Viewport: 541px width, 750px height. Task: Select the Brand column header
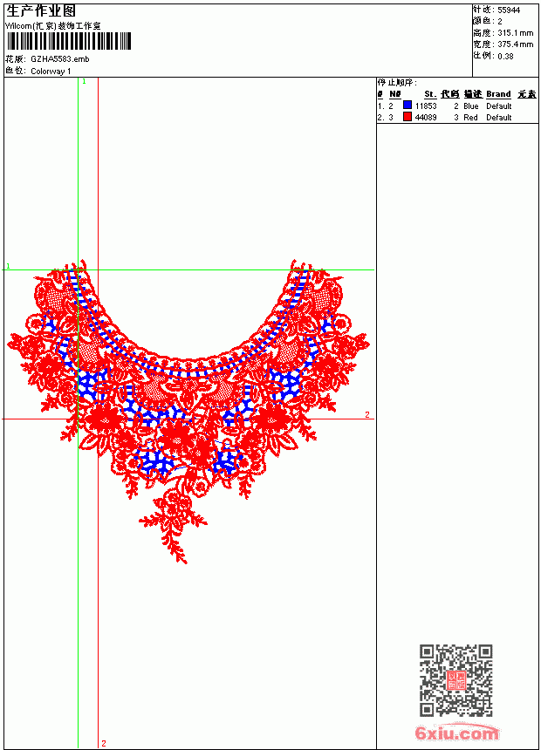click(498, 94)
